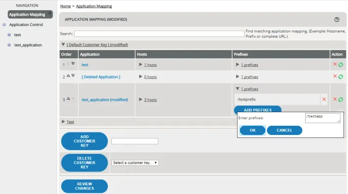Screen dimensions: 348x194
Task: Move Deleted Application row down in order
Action: (73, 76)
